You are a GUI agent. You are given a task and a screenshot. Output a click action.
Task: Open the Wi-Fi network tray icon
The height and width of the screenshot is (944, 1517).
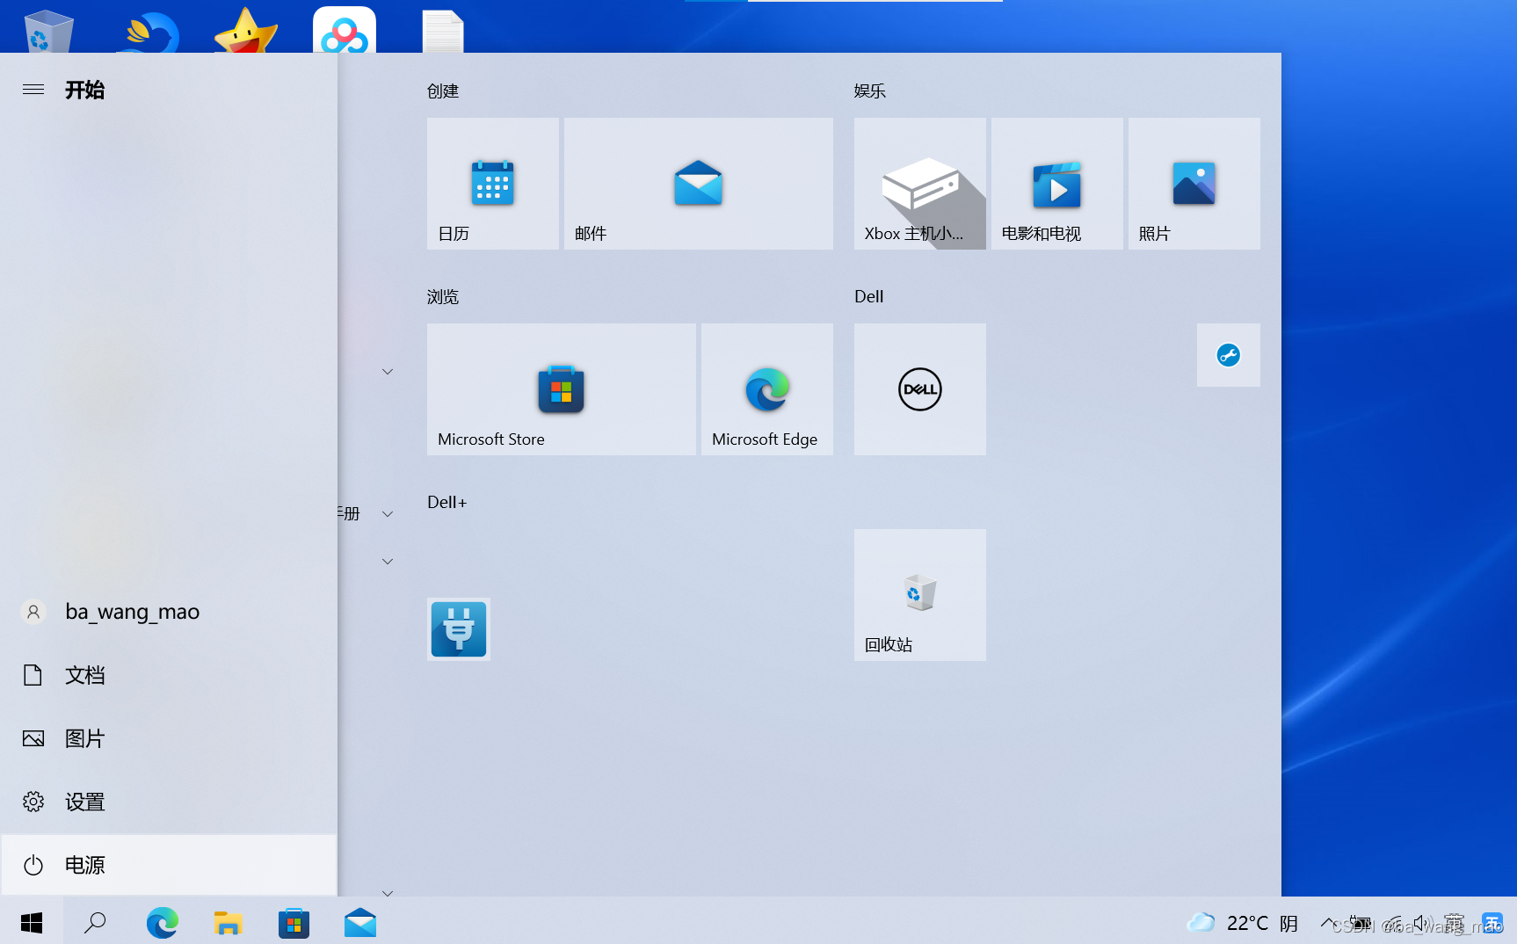[1391, 923]
